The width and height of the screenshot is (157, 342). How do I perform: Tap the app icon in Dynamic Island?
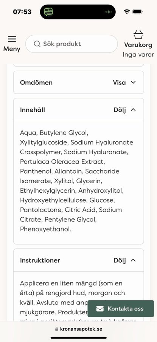tap(48, 12)
